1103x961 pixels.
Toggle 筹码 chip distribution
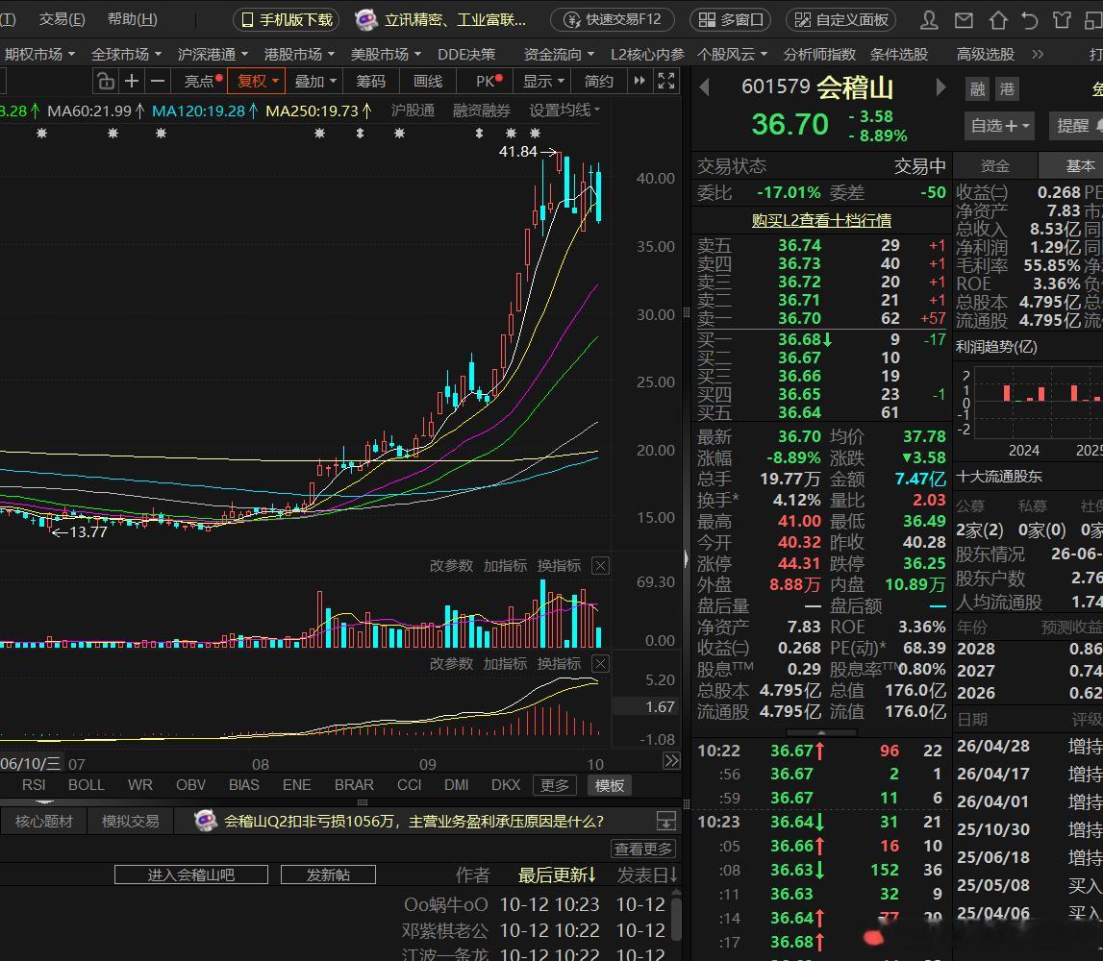pos(371,82)
